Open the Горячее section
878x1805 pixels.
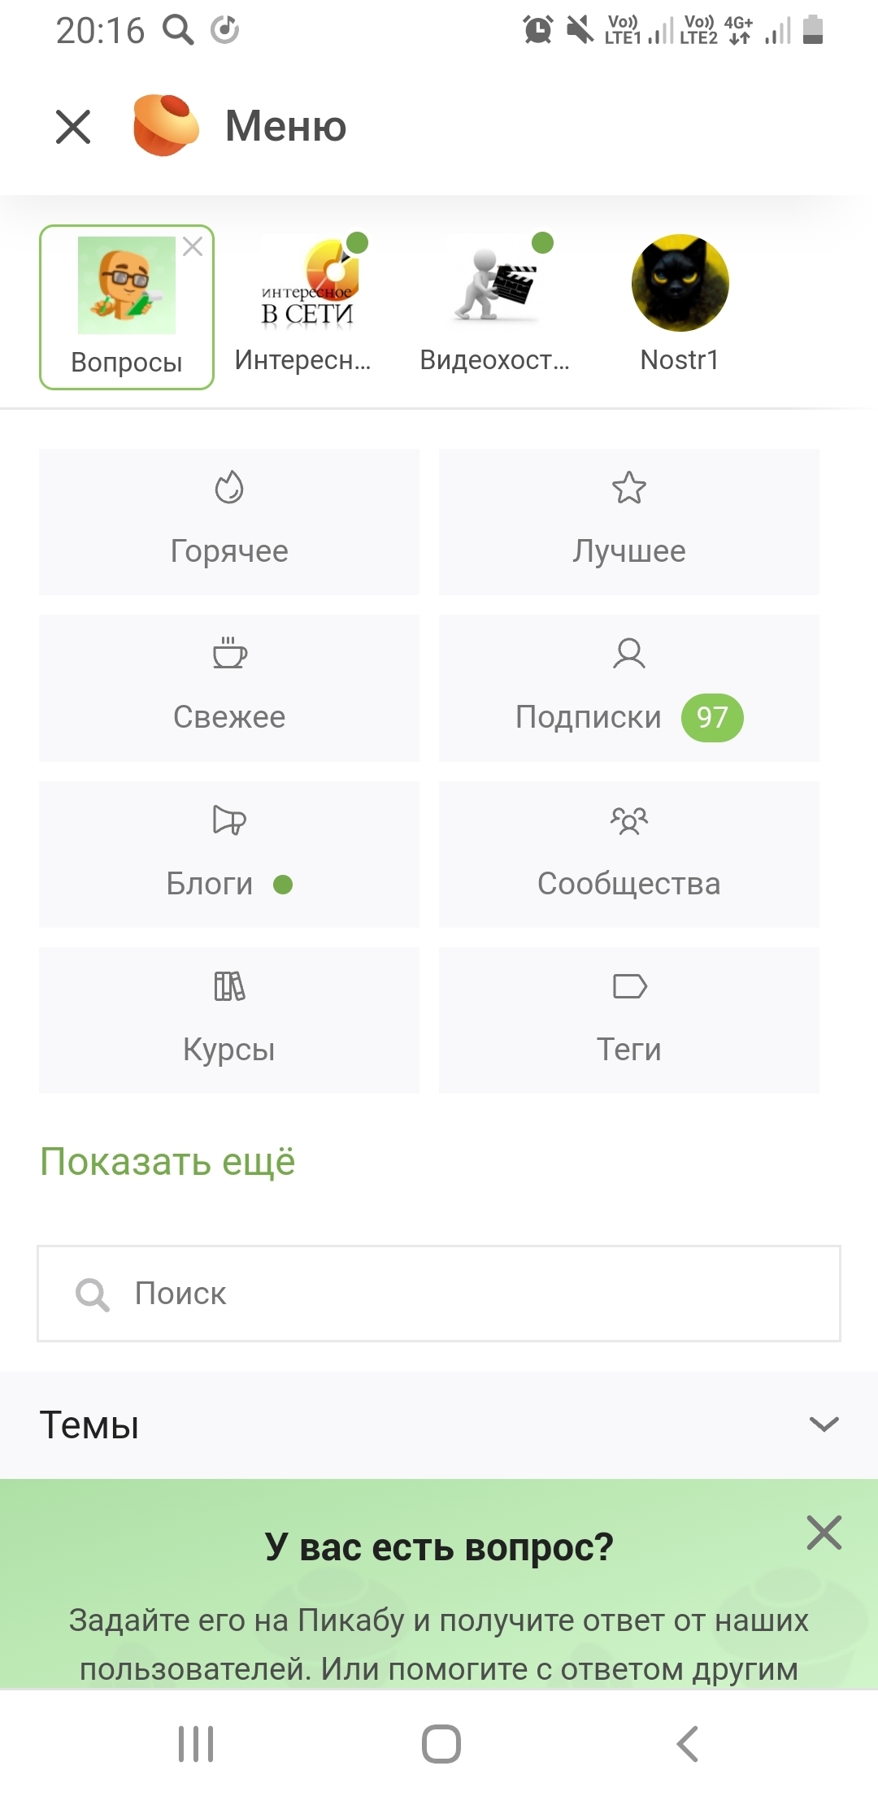[x=229, y=522]
